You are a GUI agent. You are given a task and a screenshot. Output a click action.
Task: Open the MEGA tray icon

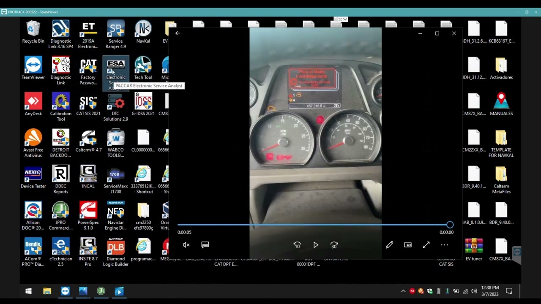(412, 291)
